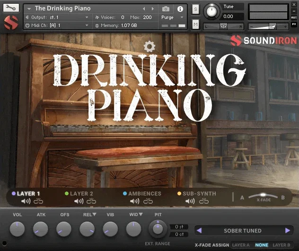Open the WID dropdown triangle

(141, 215)
